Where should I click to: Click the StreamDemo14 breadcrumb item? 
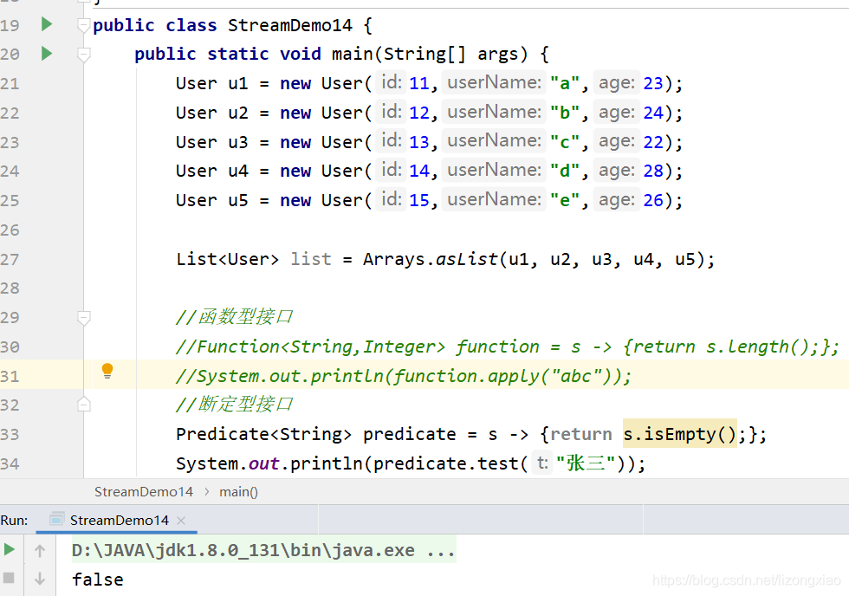144,491
